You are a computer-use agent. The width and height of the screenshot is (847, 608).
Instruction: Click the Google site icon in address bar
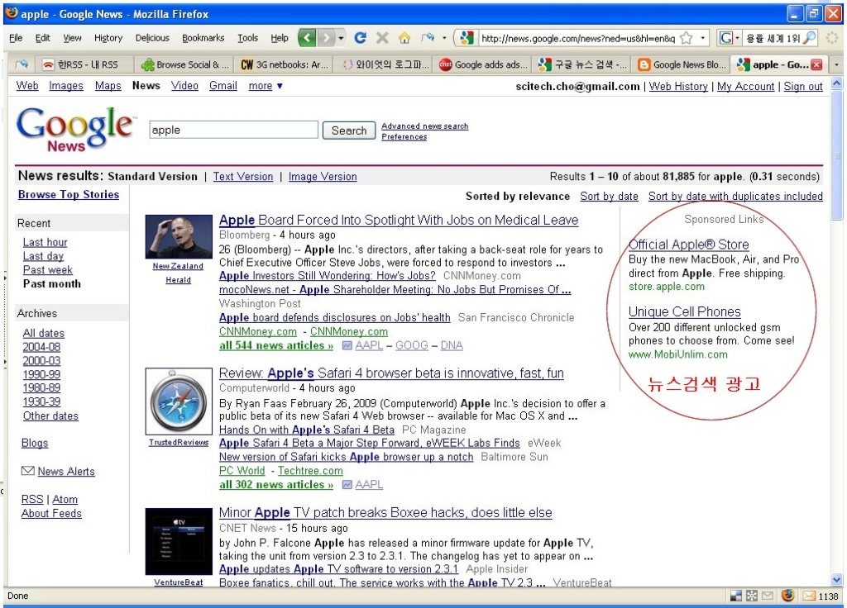tap(467, 38)
